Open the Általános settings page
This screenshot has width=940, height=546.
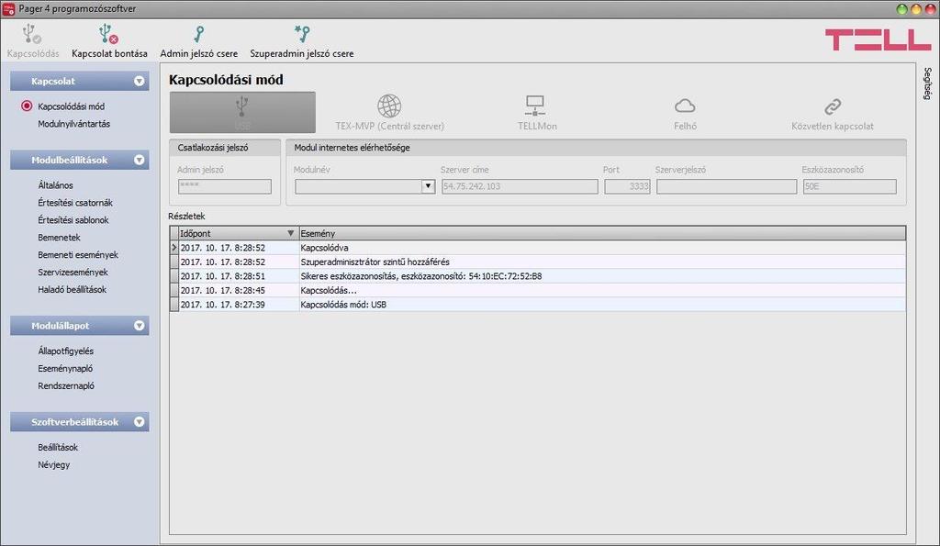click(x=55, y=185)
